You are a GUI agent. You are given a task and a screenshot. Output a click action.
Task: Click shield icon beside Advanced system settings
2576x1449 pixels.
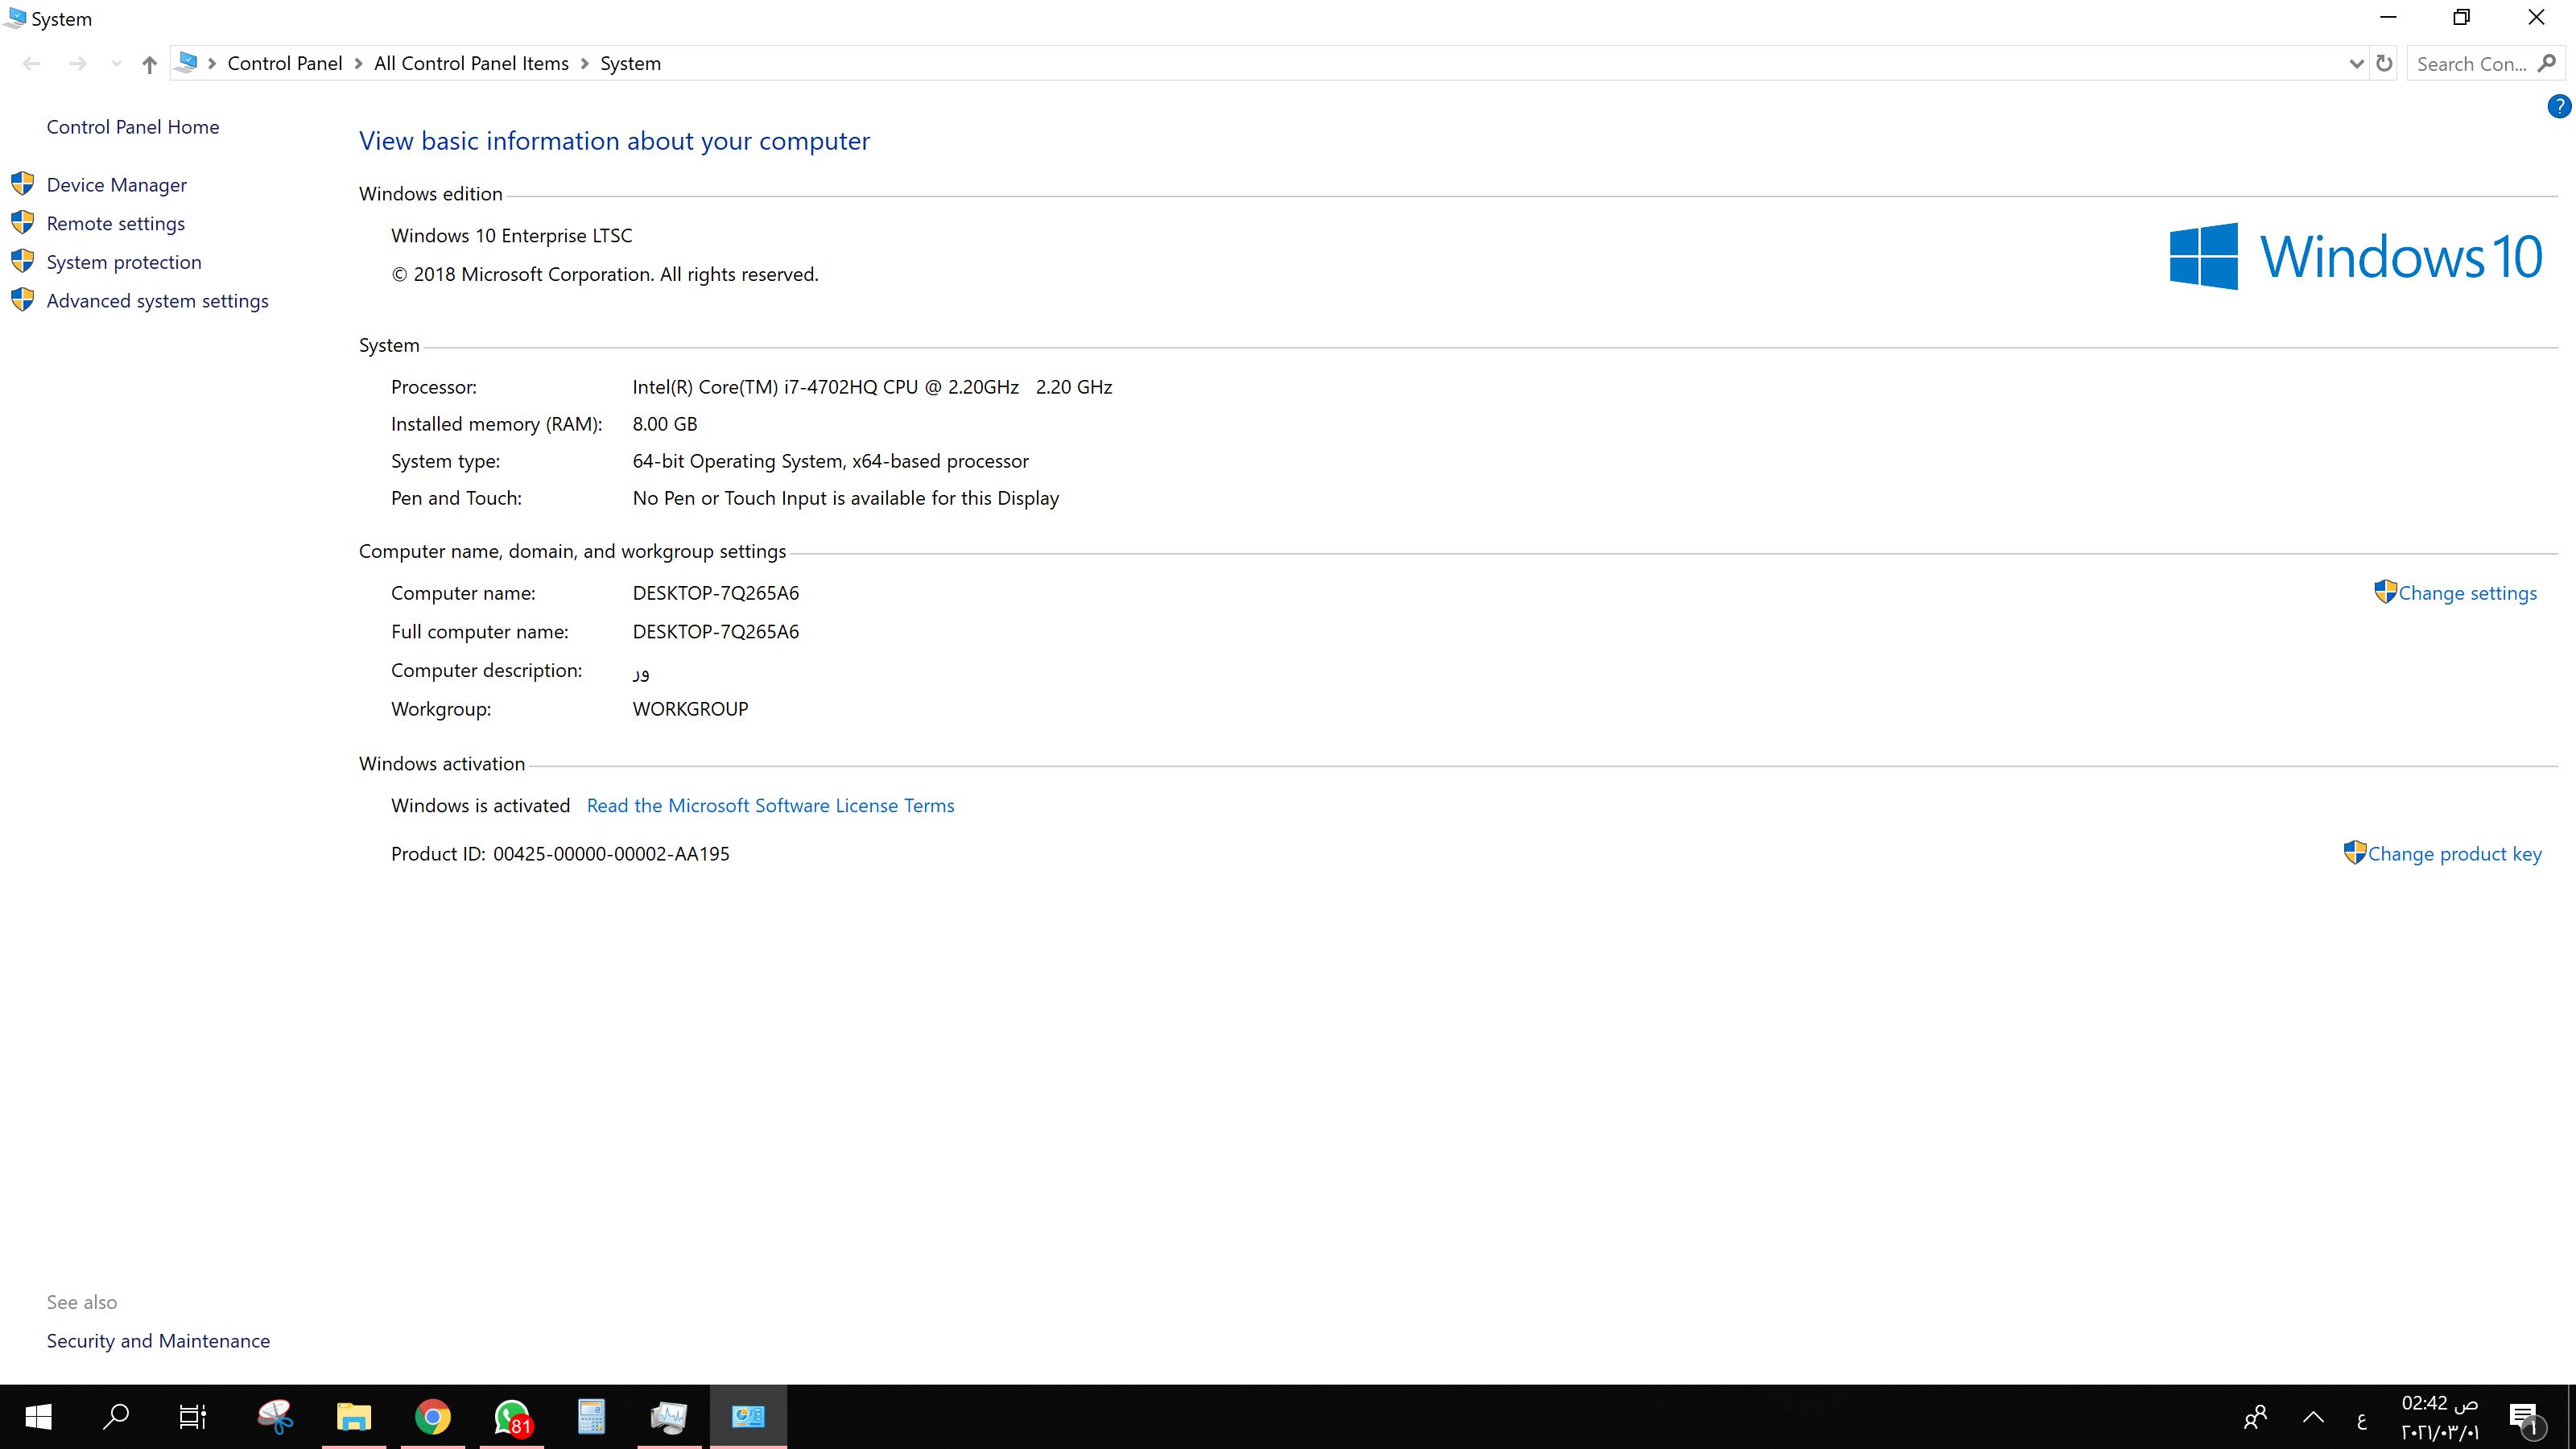tap(22, 300)
